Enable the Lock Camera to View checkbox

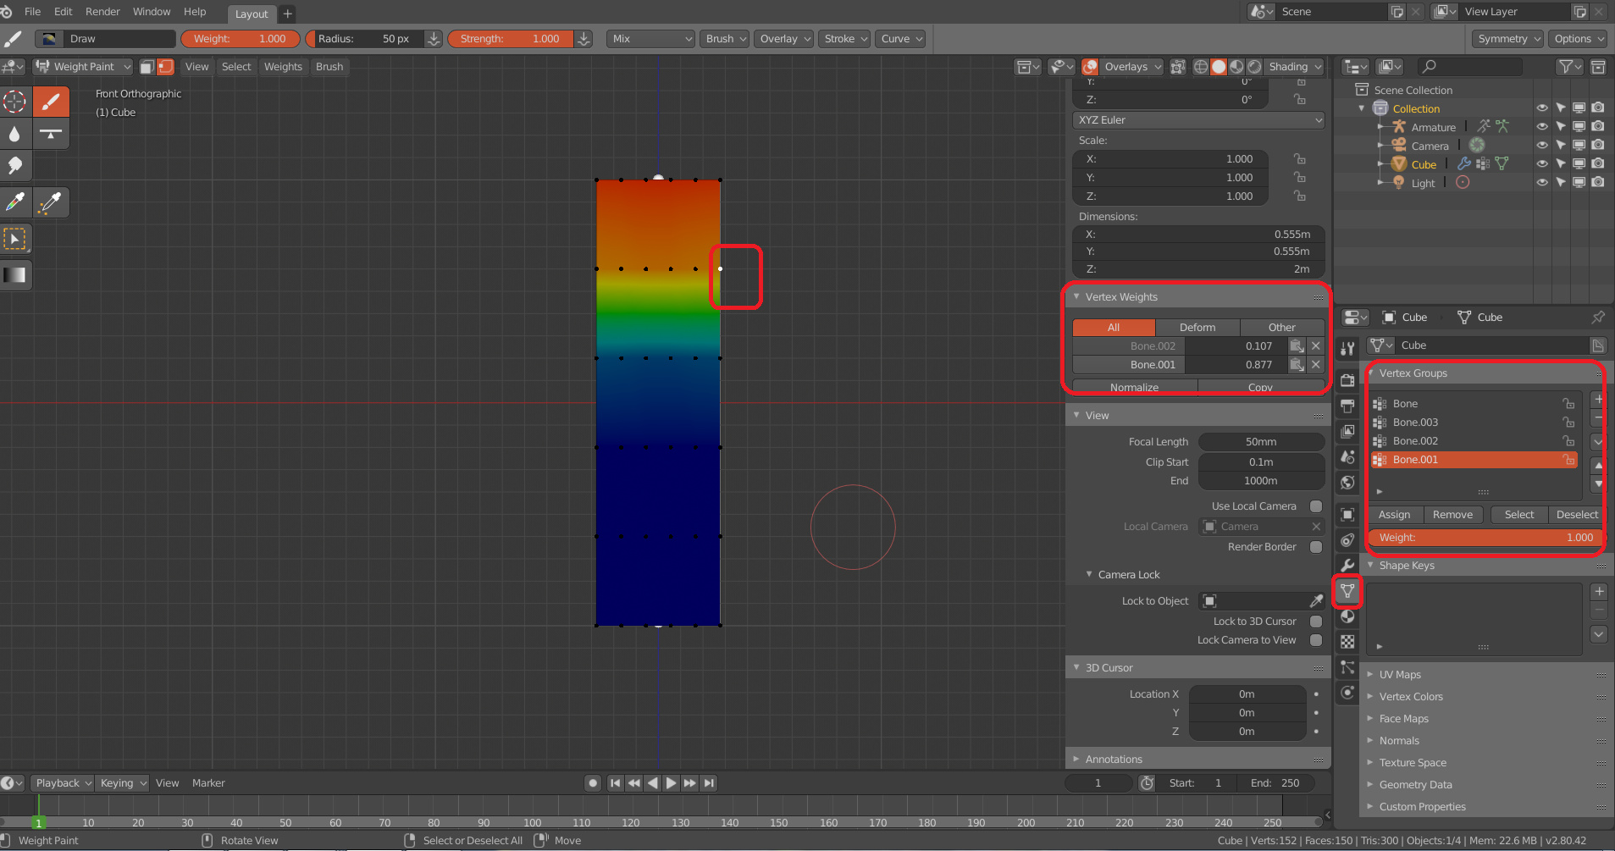click(1316, 640)
